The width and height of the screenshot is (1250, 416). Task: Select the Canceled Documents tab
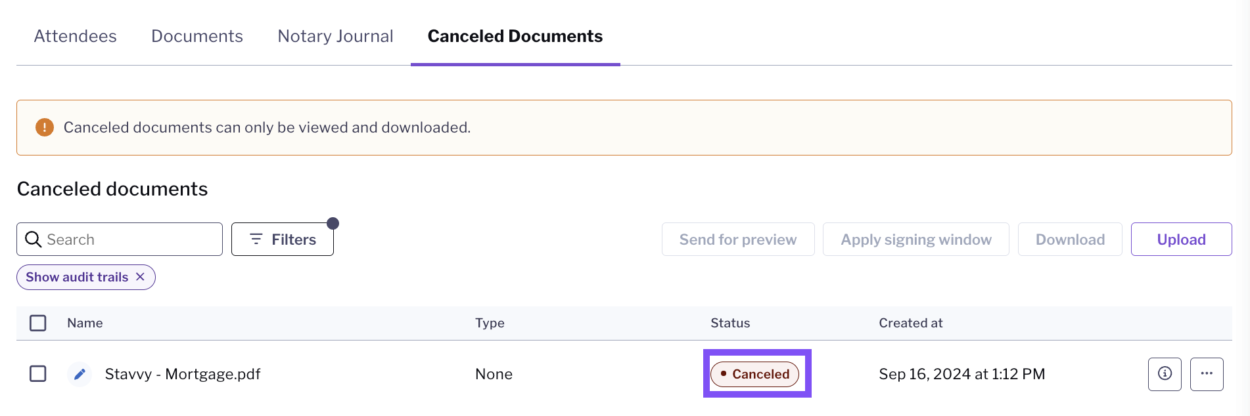[x=515, y=36]
